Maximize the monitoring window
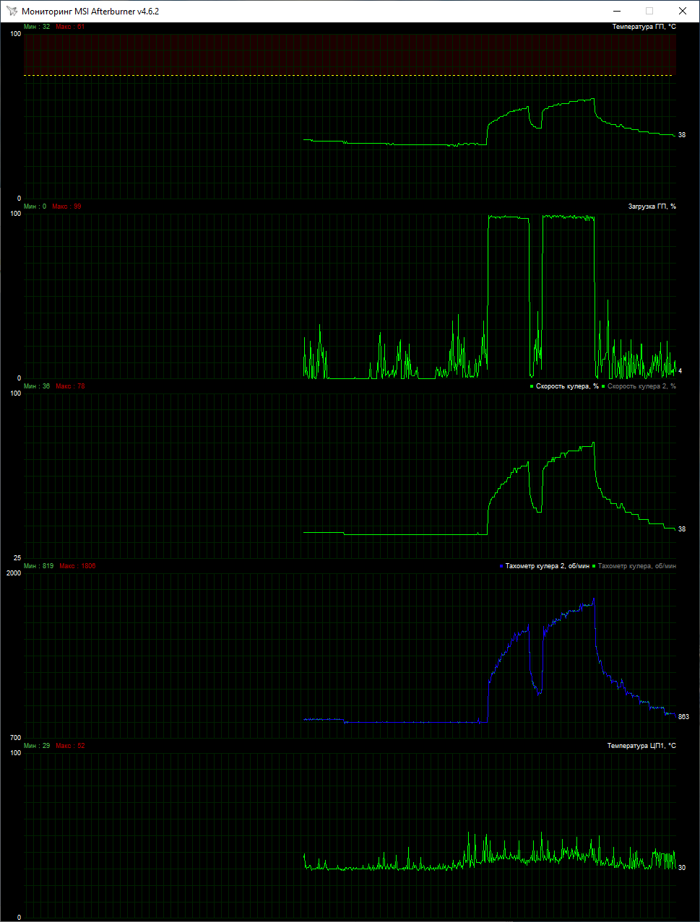The image size is (700, 922). 649,12
